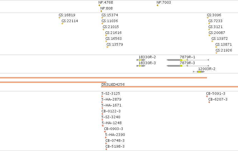Select the 7879R-3 gene model glyph
This screenshot has width=238, height=151.
pos(188,66)
